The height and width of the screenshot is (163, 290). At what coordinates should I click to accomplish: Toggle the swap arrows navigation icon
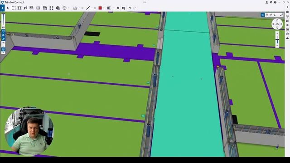[275, 15]
